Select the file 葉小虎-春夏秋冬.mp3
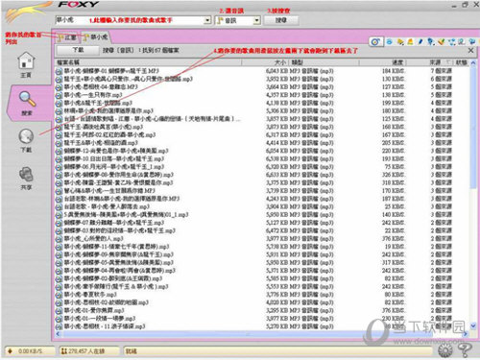The image size is (480, 360). coord(90,295)
